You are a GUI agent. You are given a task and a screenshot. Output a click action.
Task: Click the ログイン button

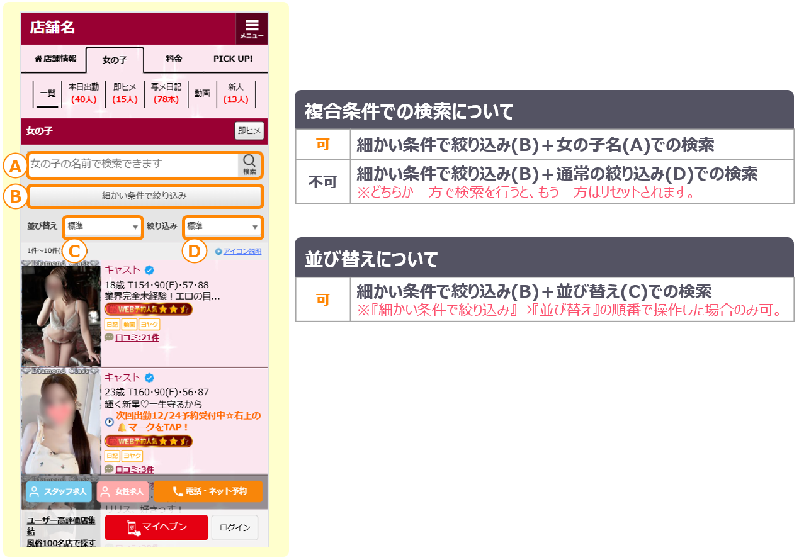pos(235,527)
